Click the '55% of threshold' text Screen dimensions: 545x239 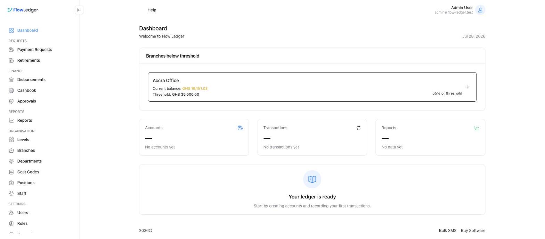447,94
